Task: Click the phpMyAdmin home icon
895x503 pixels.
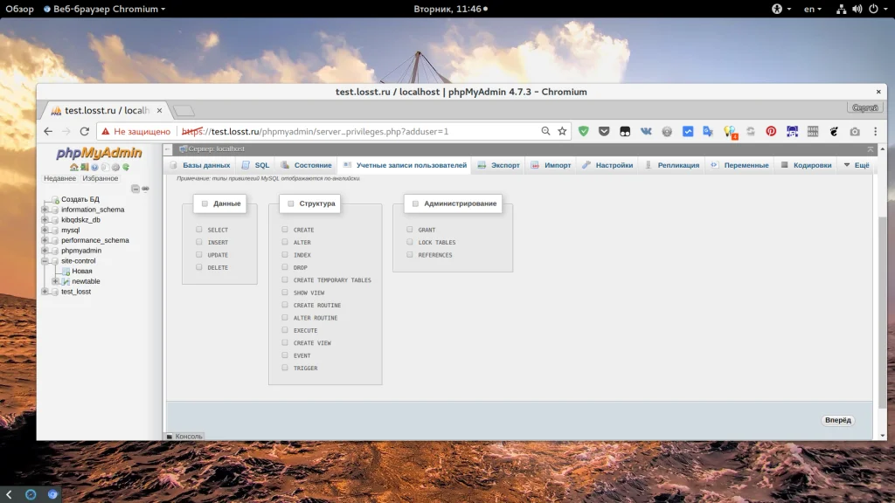Action: [x=74, y=167]
